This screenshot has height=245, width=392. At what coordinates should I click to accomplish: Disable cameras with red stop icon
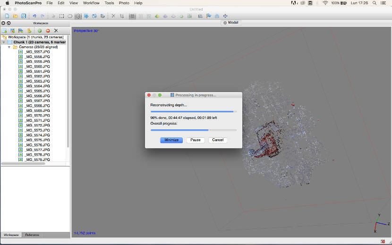(x=48, y=31)
